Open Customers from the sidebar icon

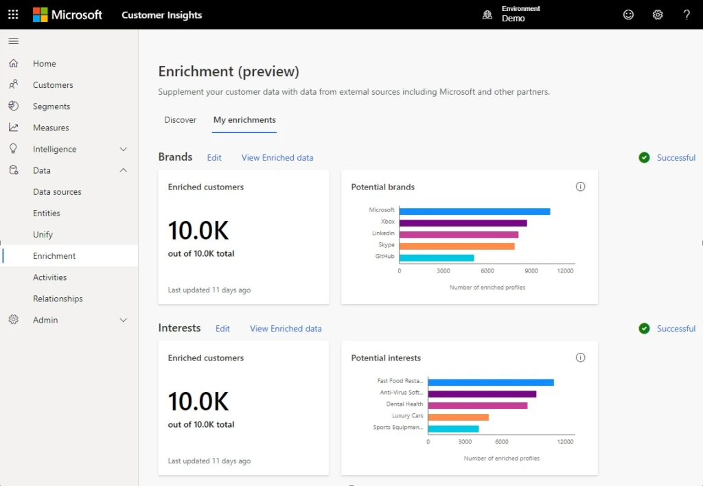(14, 84)
